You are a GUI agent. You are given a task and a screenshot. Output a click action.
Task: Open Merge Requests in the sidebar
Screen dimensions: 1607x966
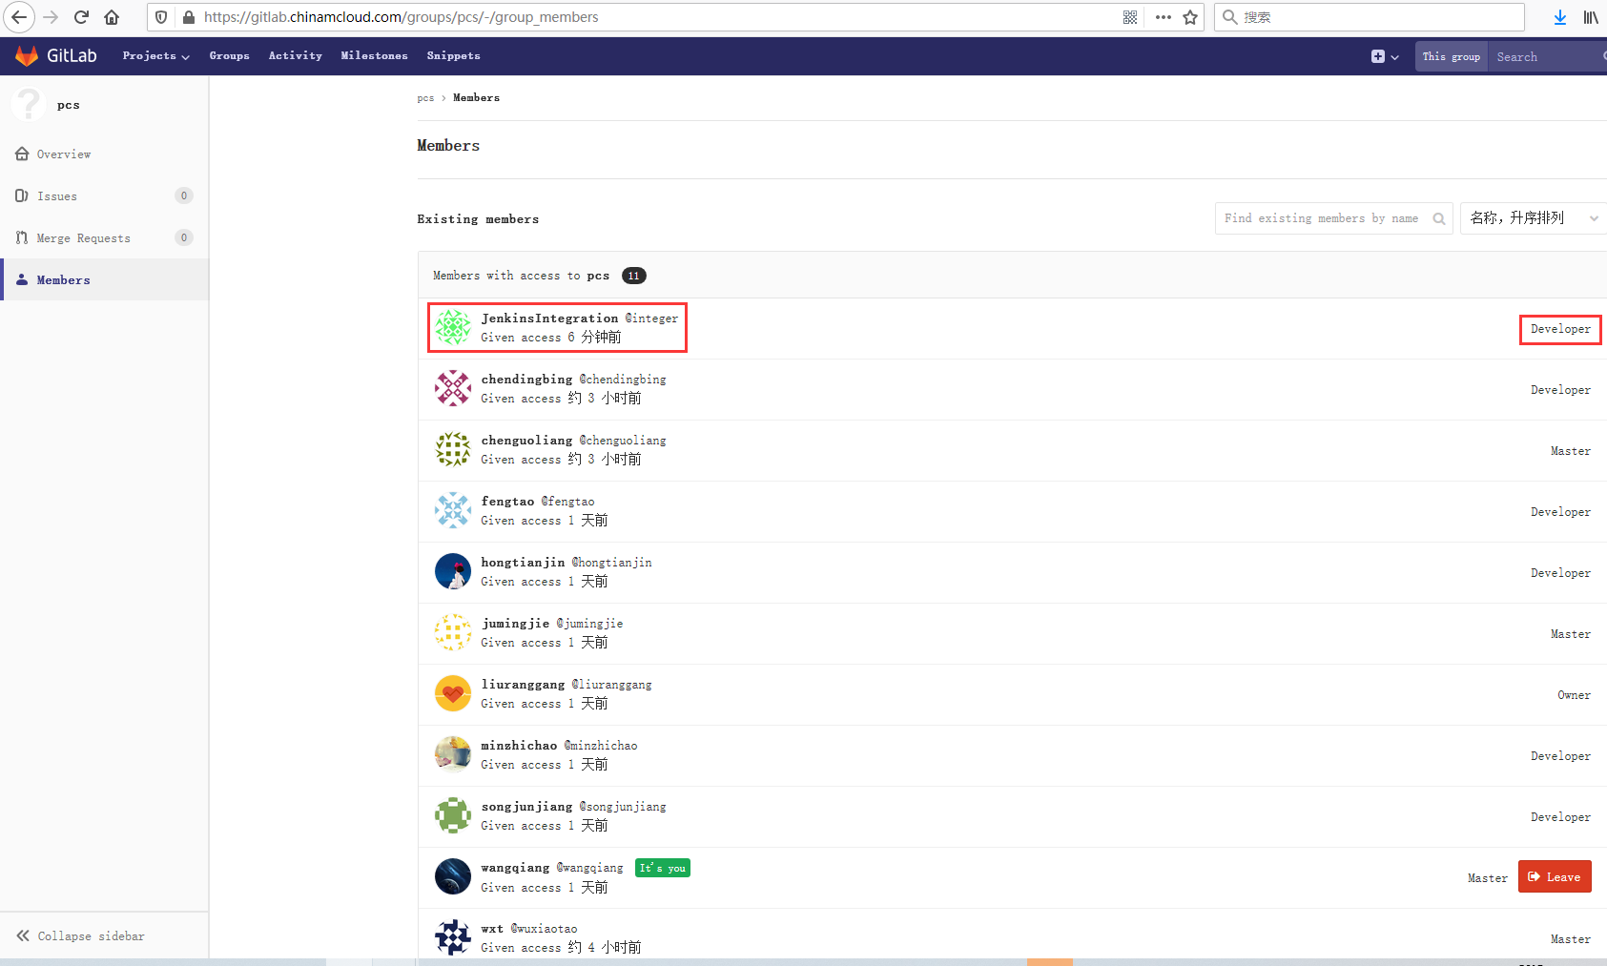[x=83, y=238]
